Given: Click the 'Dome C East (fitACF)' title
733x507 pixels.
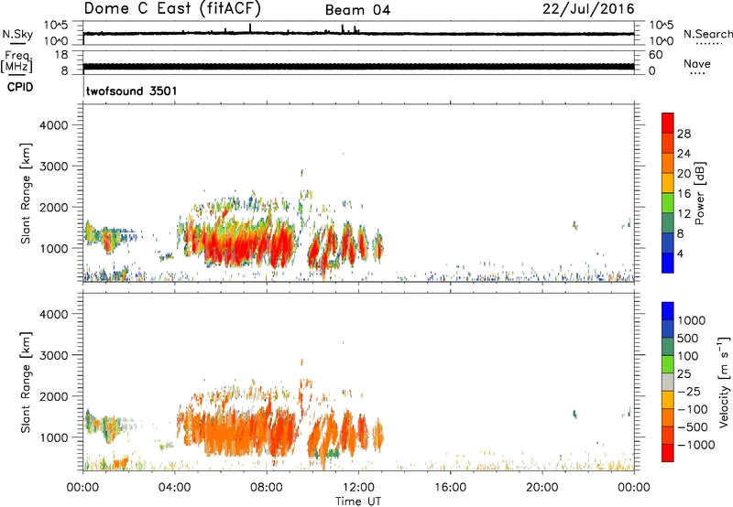Looking at the screenshot, I should click(172, 8).
